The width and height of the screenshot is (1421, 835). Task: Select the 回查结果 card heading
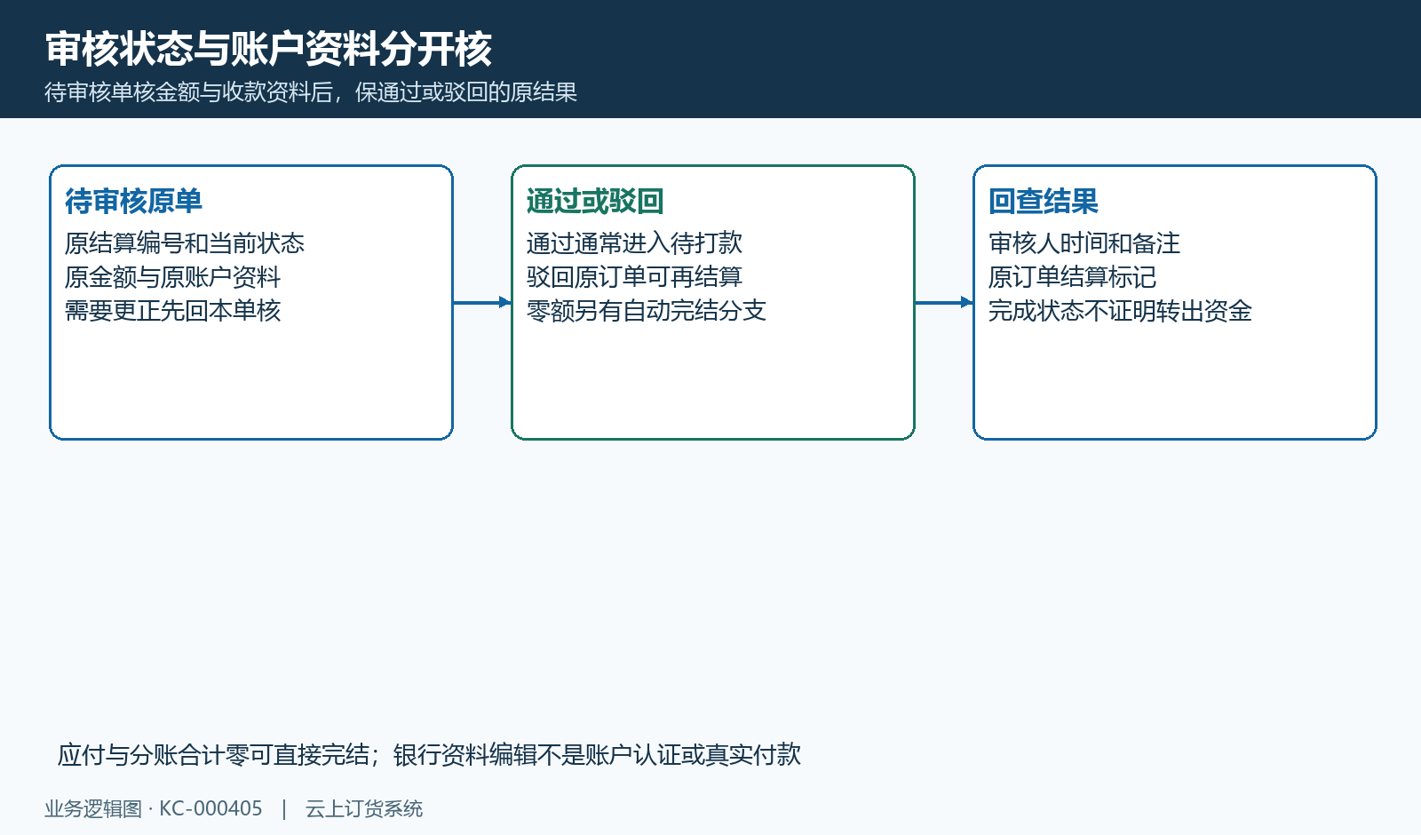(x=1044, y=202)
